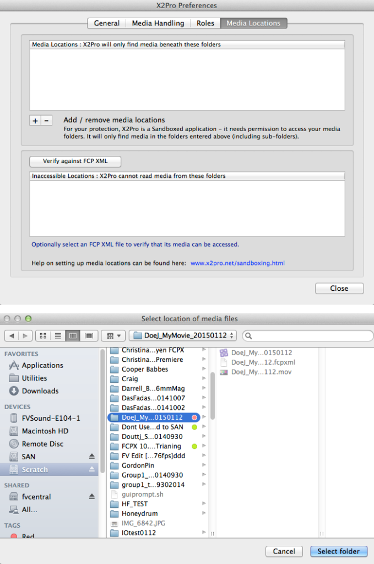Image resolution: width=374 pixels, height=564 pixels.
Task: Expand the HF_TEST folder arrow
Action: 204,503
